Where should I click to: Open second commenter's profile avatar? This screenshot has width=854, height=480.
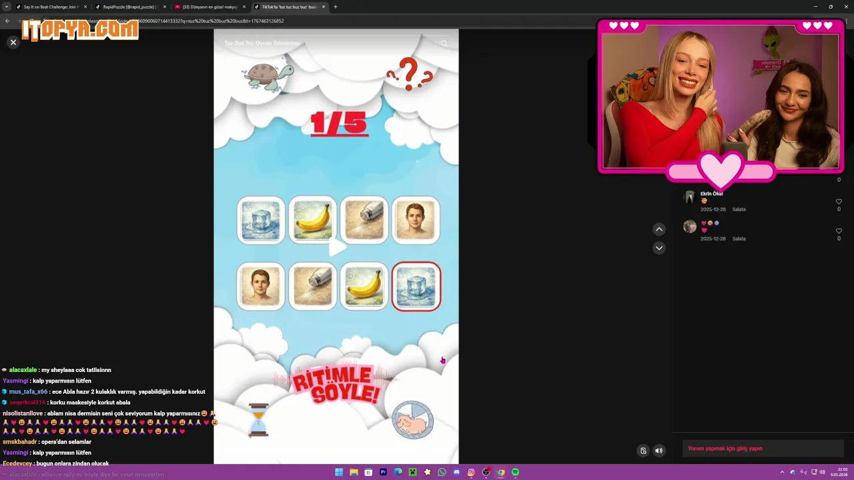tap(690, 227)
